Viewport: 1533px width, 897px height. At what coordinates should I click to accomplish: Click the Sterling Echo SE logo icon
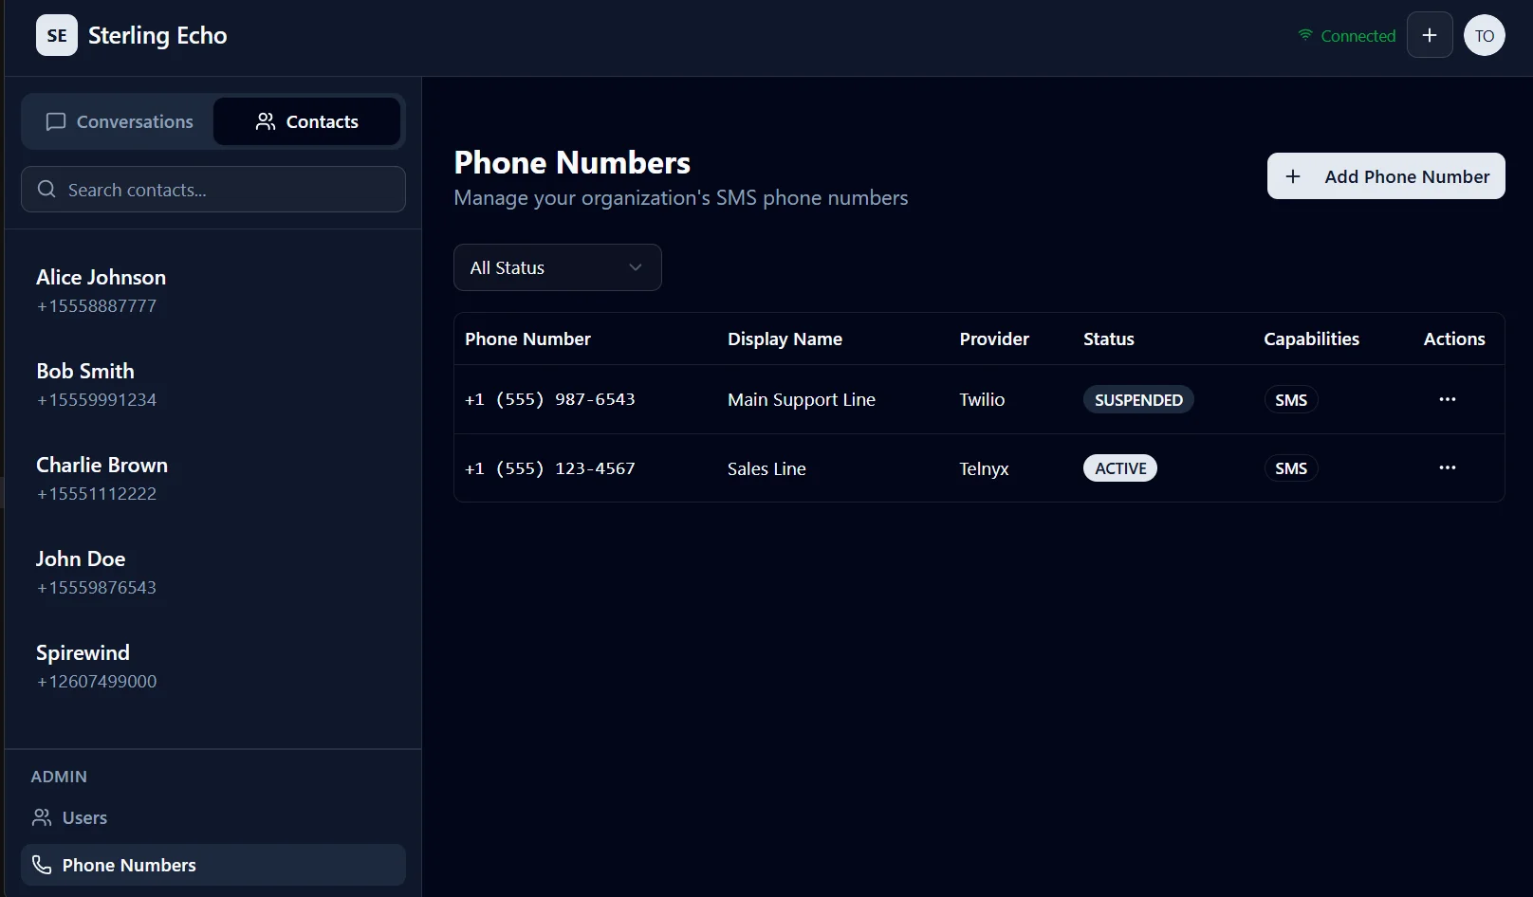[x=56, y=35]
